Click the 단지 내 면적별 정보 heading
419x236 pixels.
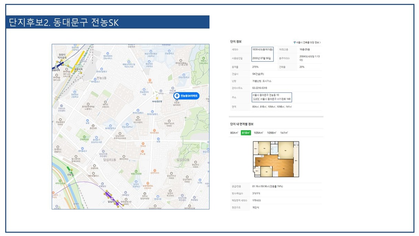(x=242, y=124)
